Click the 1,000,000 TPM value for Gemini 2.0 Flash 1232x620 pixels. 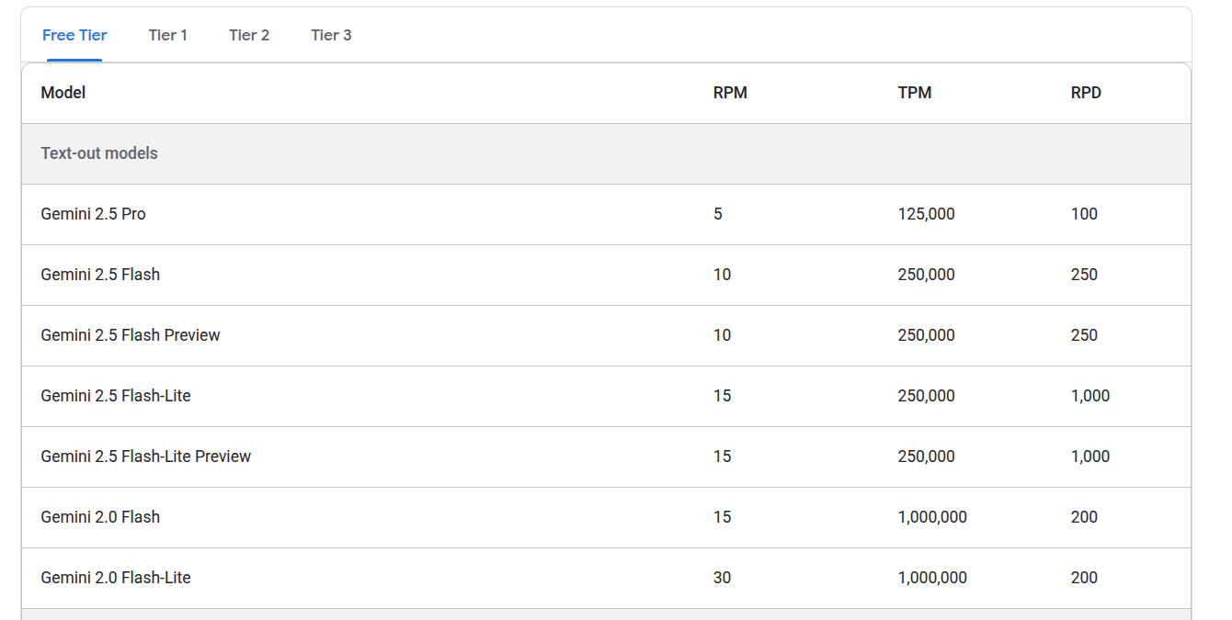click(x=932, y=517)
